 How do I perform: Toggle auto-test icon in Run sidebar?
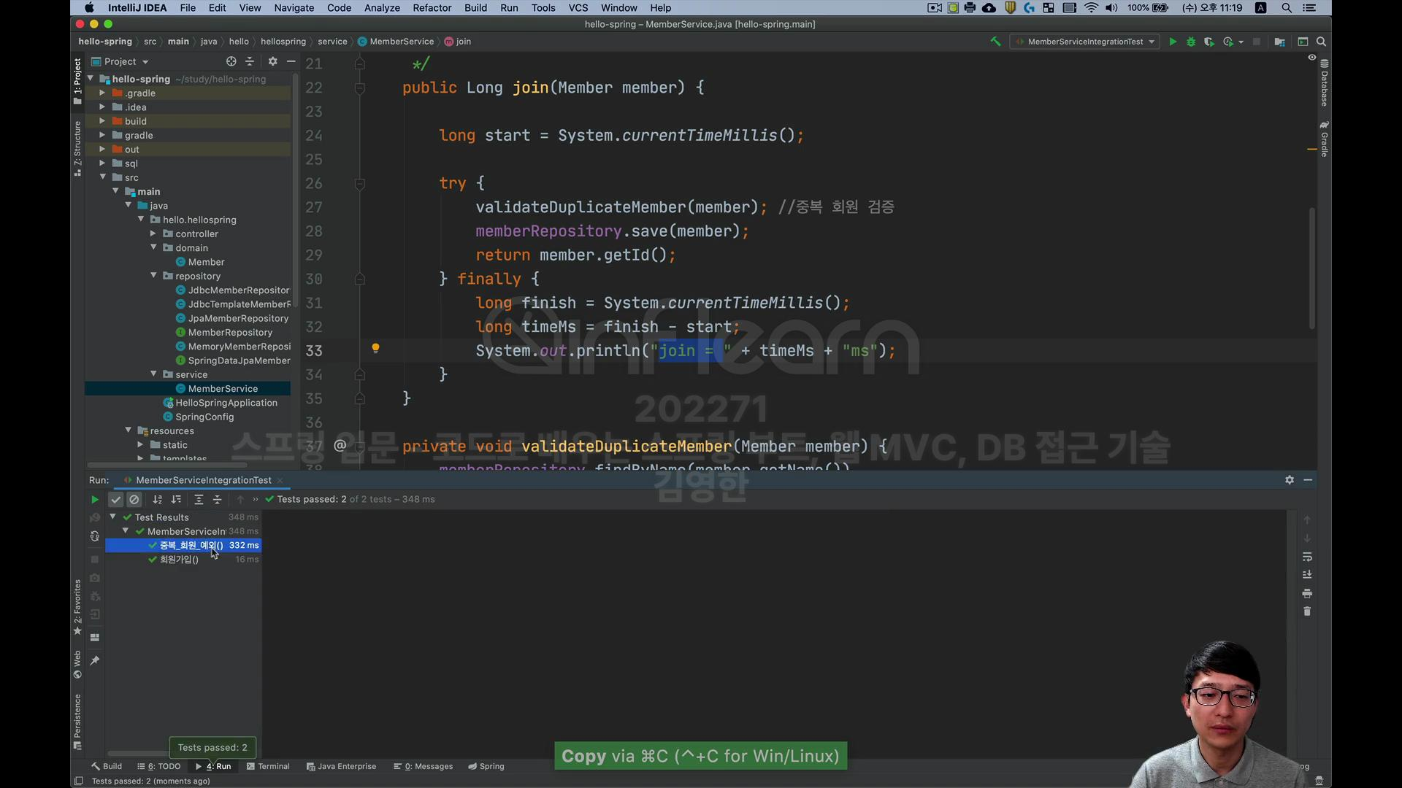[94, 536]
